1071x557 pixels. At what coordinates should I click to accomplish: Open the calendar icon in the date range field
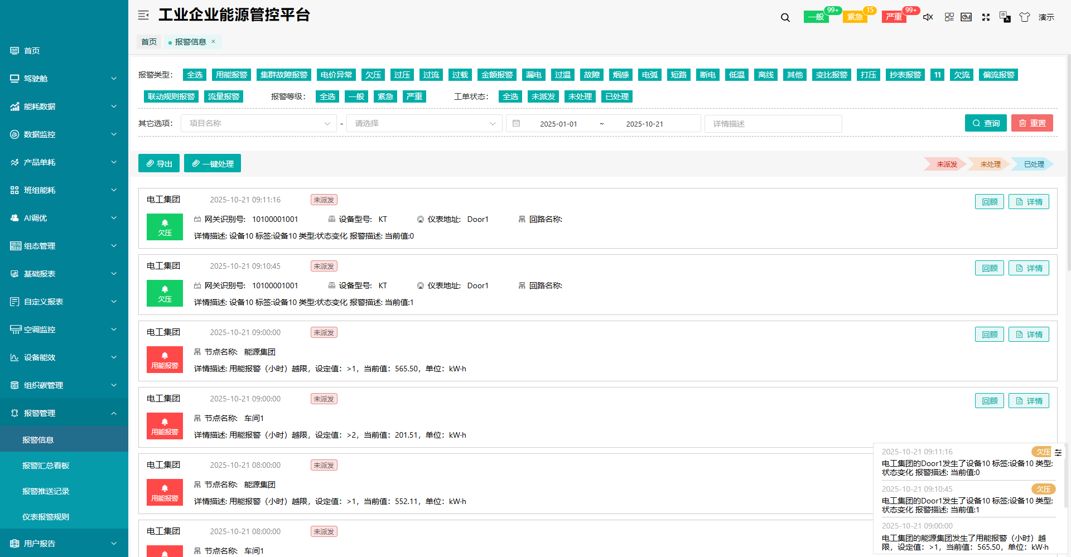coord(516,123)
